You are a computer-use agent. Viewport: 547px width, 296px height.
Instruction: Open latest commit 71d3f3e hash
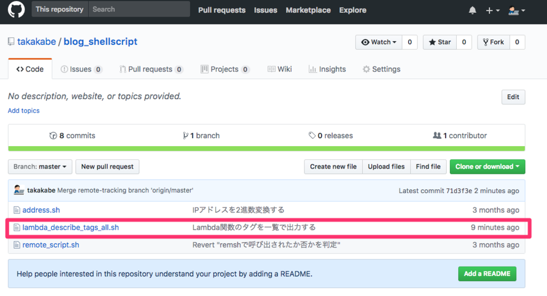(x=458, y=190)
